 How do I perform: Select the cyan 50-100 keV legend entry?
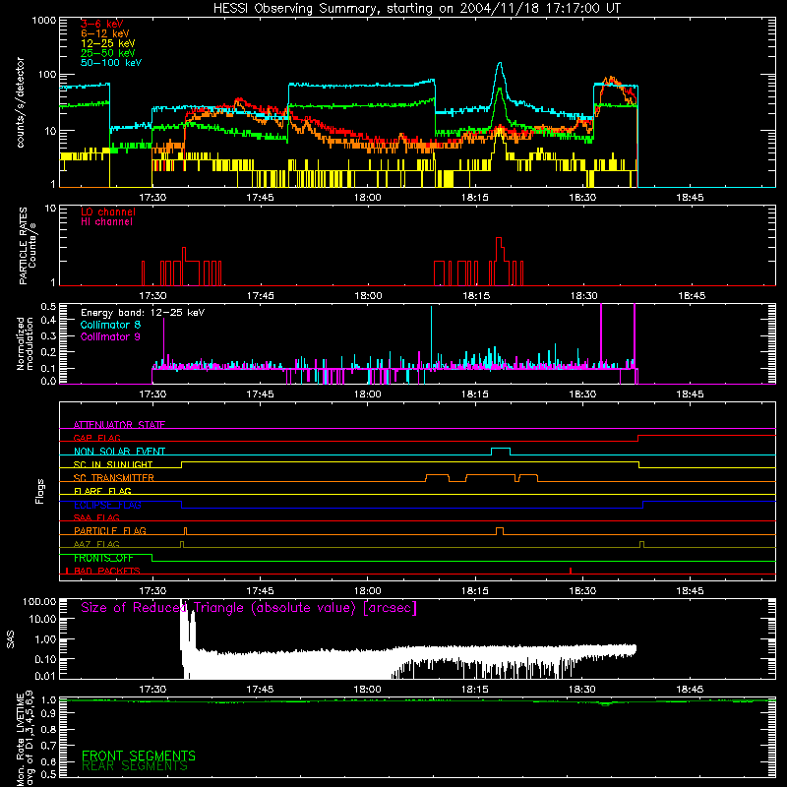pos(111,63)
